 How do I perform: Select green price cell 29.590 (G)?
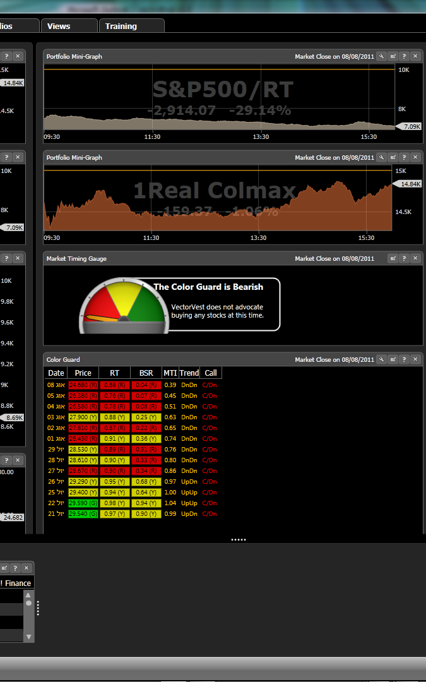83,503
